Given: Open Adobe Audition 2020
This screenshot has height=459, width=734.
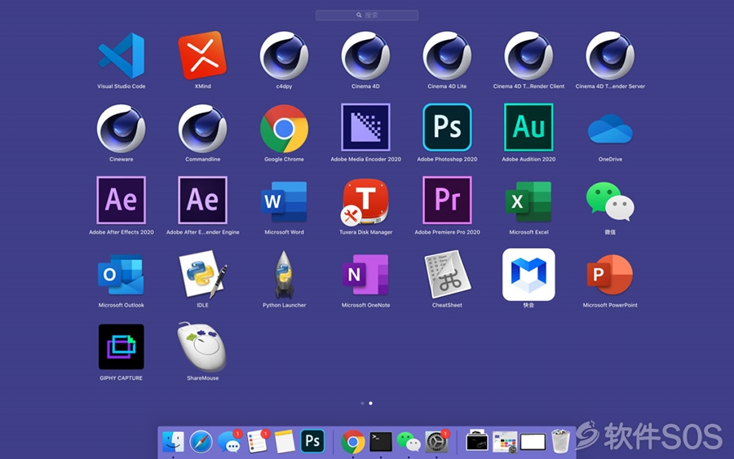Looking at the screenshot, I should 528,127.
